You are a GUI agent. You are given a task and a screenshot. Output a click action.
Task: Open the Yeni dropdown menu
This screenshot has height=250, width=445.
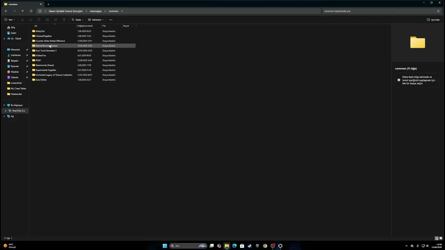(9, 20)
